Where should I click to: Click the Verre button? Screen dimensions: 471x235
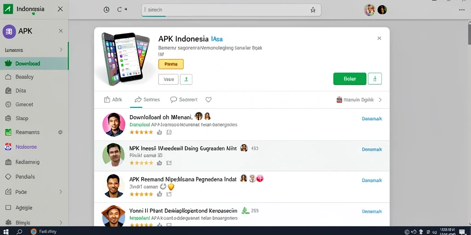click(x=168, y=79)
